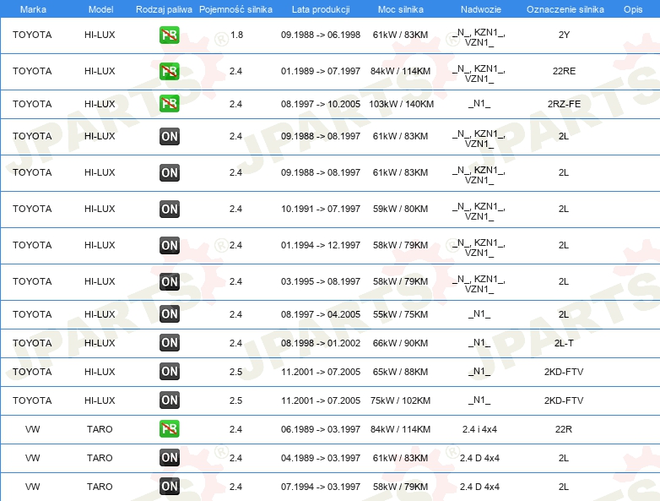Select the 22R engine code cell
The height and width of the screenshot is (501, 660).
[564, 429]
